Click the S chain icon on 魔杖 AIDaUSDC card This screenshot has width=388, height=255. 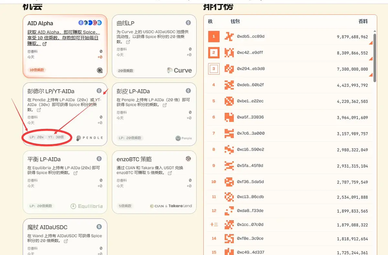[99, 227]
